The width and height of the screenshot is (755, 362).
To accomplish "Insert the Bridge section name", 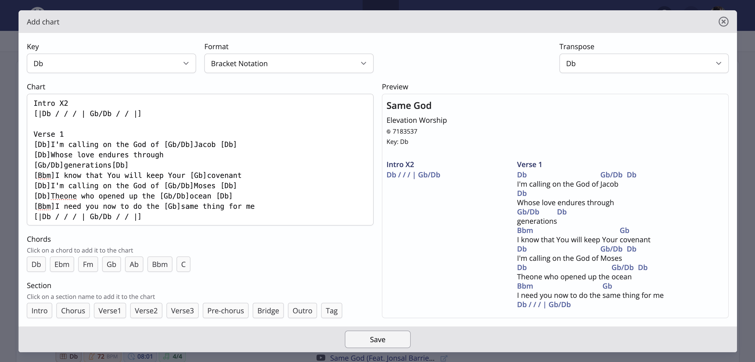I will tap(268, 311).
